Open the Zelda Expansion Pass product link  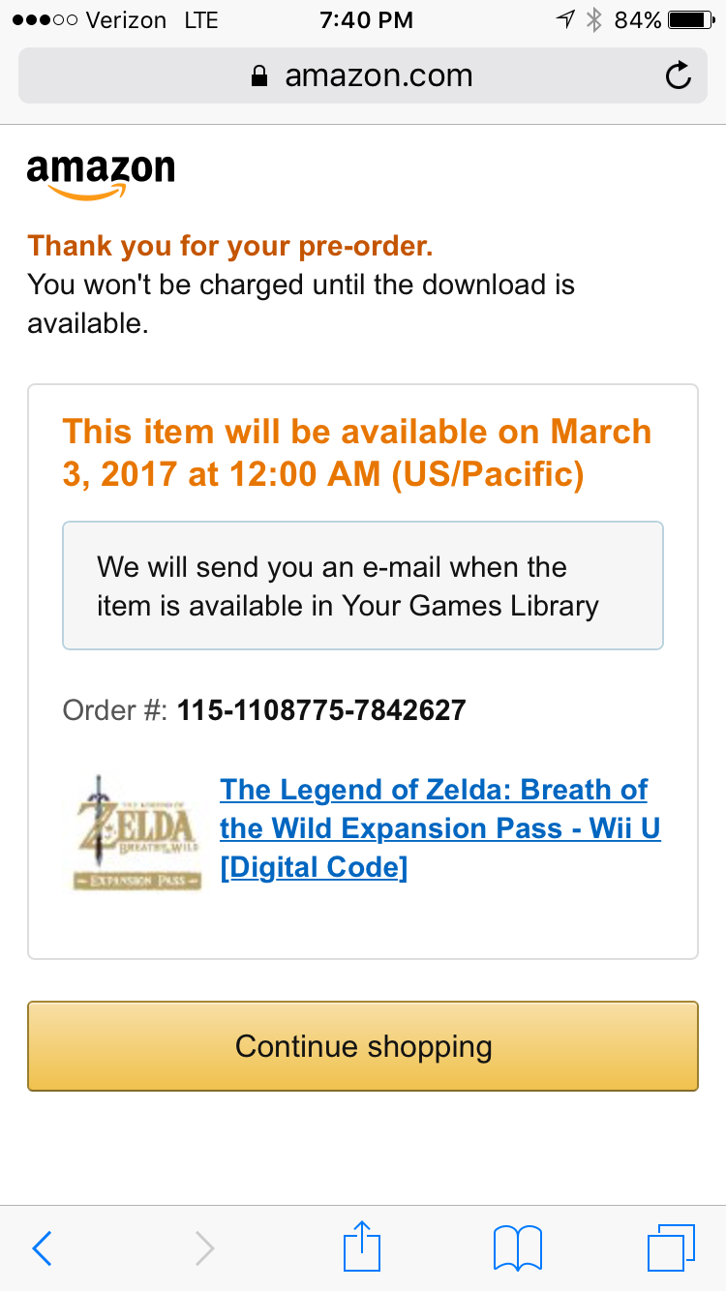[x=439, y=828]
